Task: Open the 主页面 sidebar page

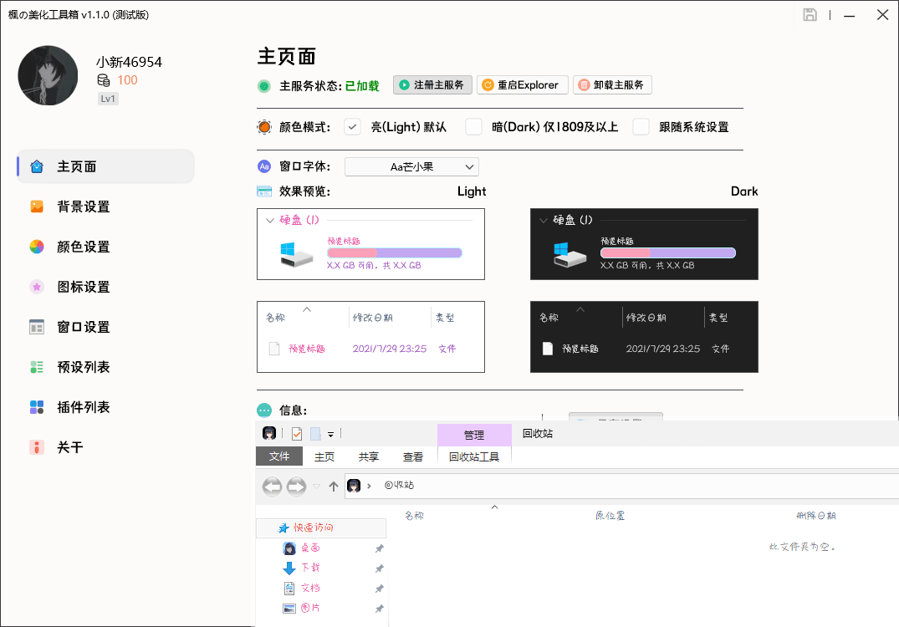Action: tap(105, 166)
